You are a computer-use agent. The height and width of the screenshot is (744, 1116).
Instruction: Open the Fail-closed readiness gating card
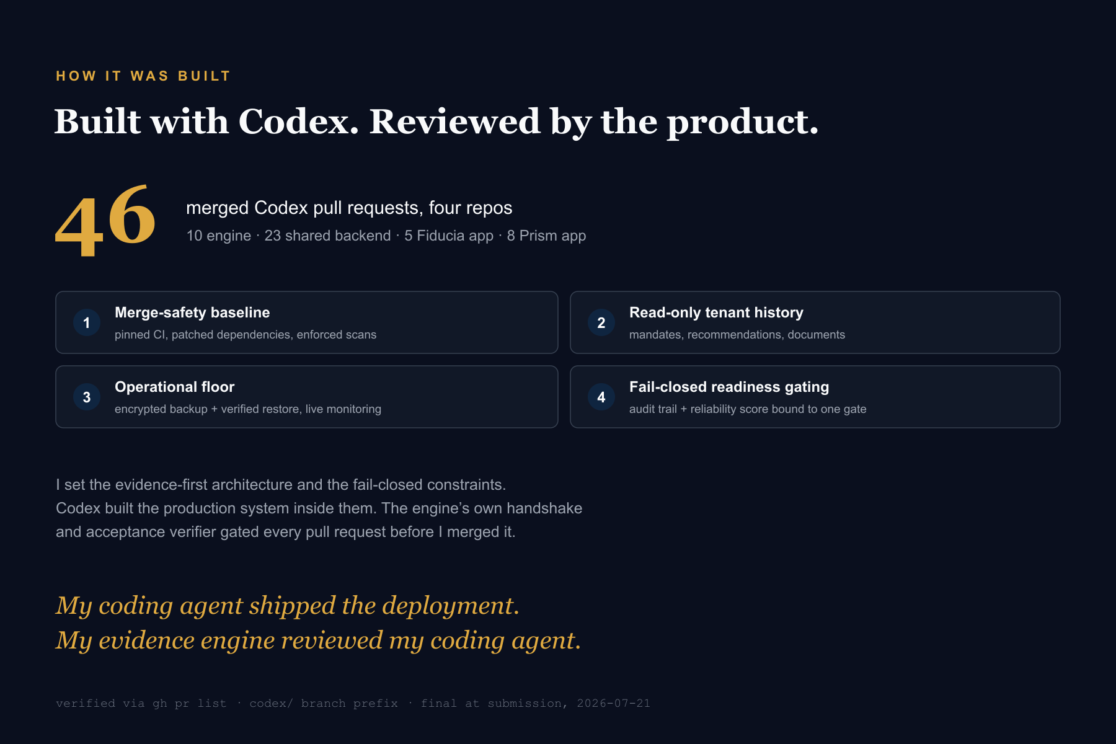tap(815, 397)
